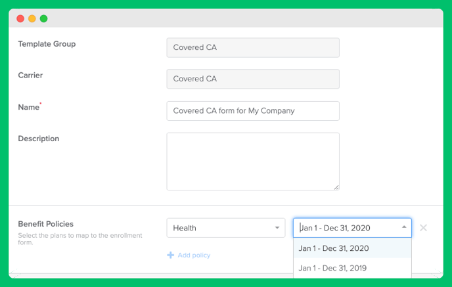Screen dimensions: 452x287
Task: Click inside the Description text area
Action: click(253, 162)
